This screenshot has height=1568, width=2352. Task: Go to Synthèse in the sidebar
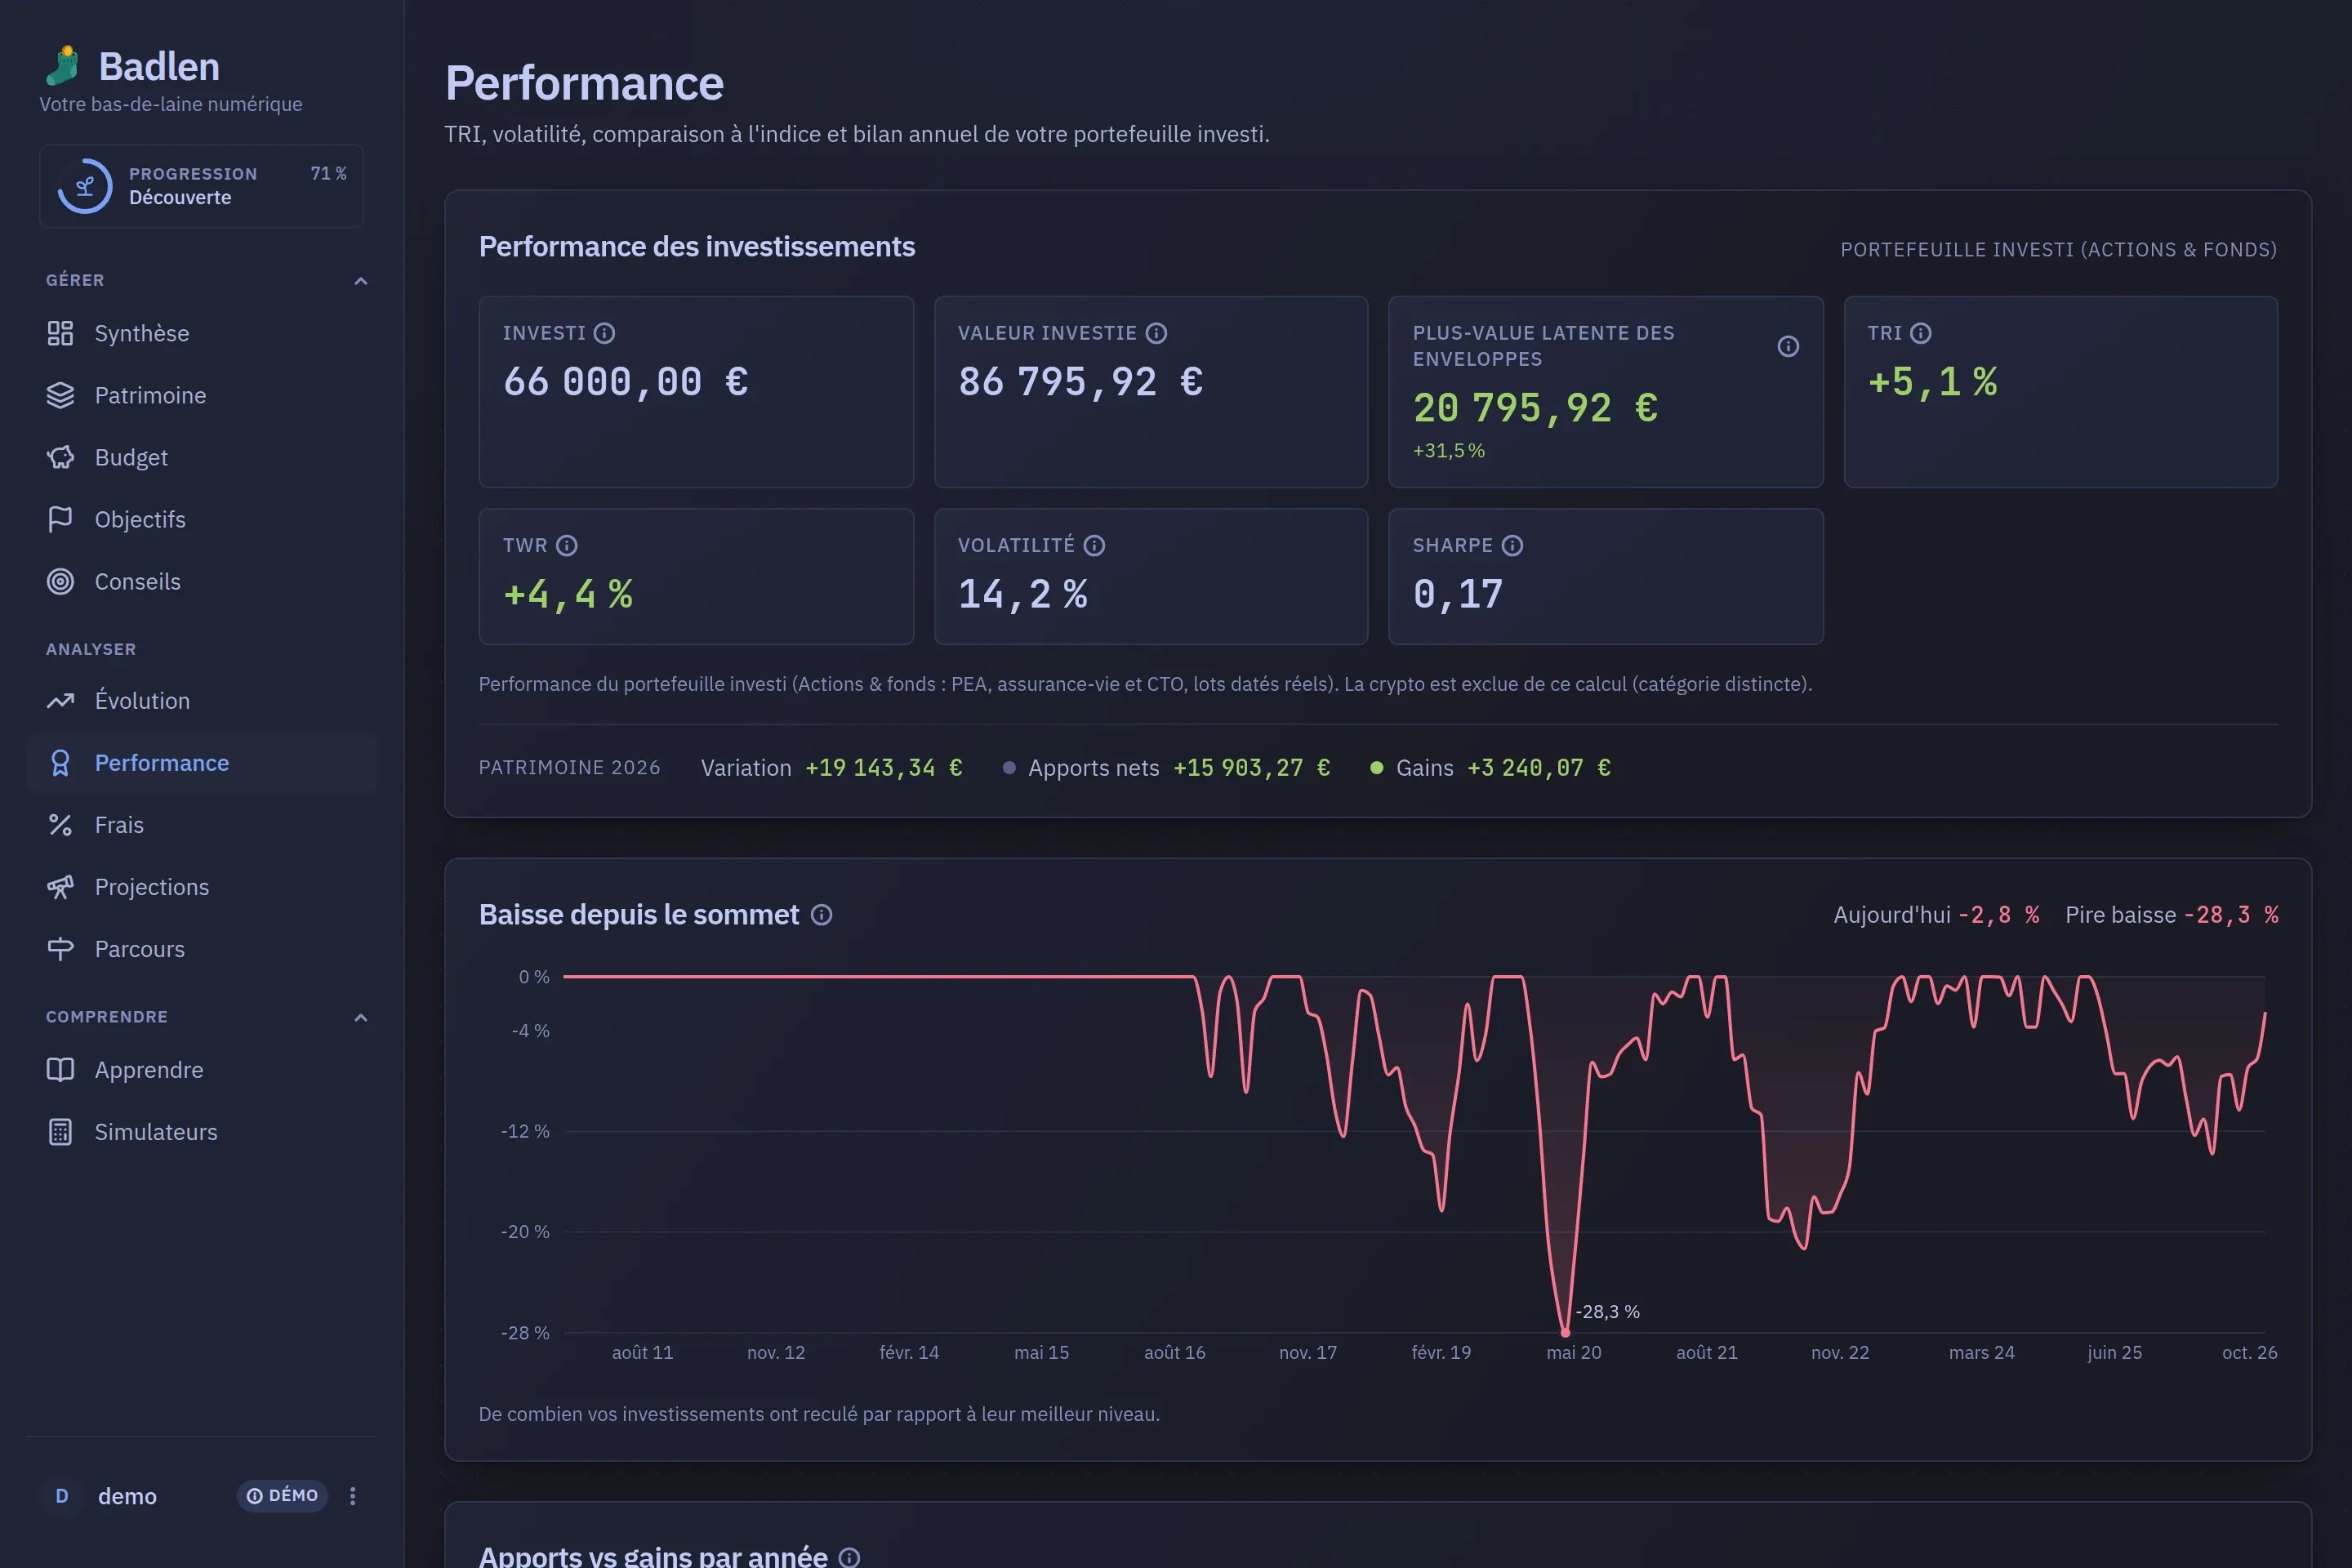pyautogui.click(x=202, y=333)
